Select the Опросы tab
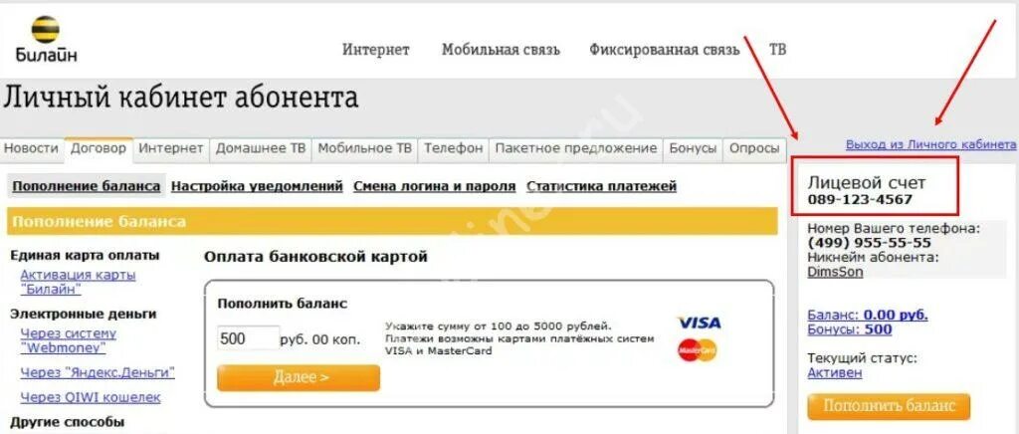 (x=754, y=148)
